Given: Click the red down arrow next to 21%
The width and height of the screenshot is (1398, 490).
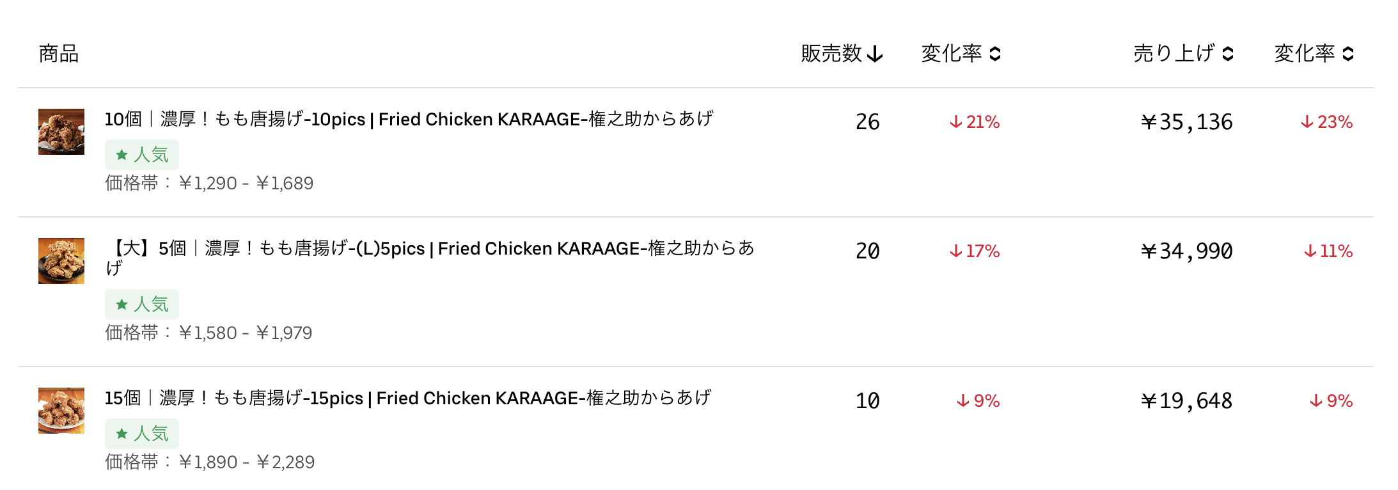Looking at the screenshot, I should (x=955, y=120).
